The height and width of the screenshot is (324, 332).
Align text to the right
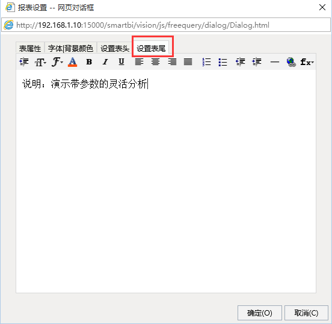click(x=172, y=62)
